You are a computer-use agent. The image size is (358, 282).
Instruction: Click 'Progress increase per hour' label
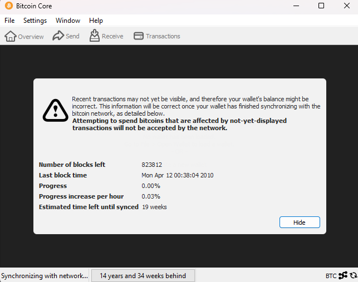click(81, 196)
